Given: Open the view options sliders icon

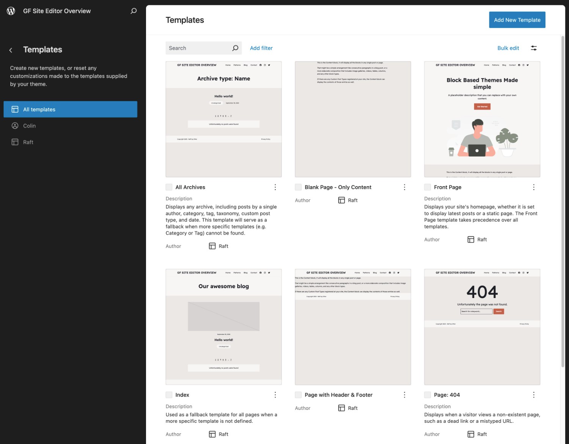Looking at the screenshot, I should coord(534,48).
